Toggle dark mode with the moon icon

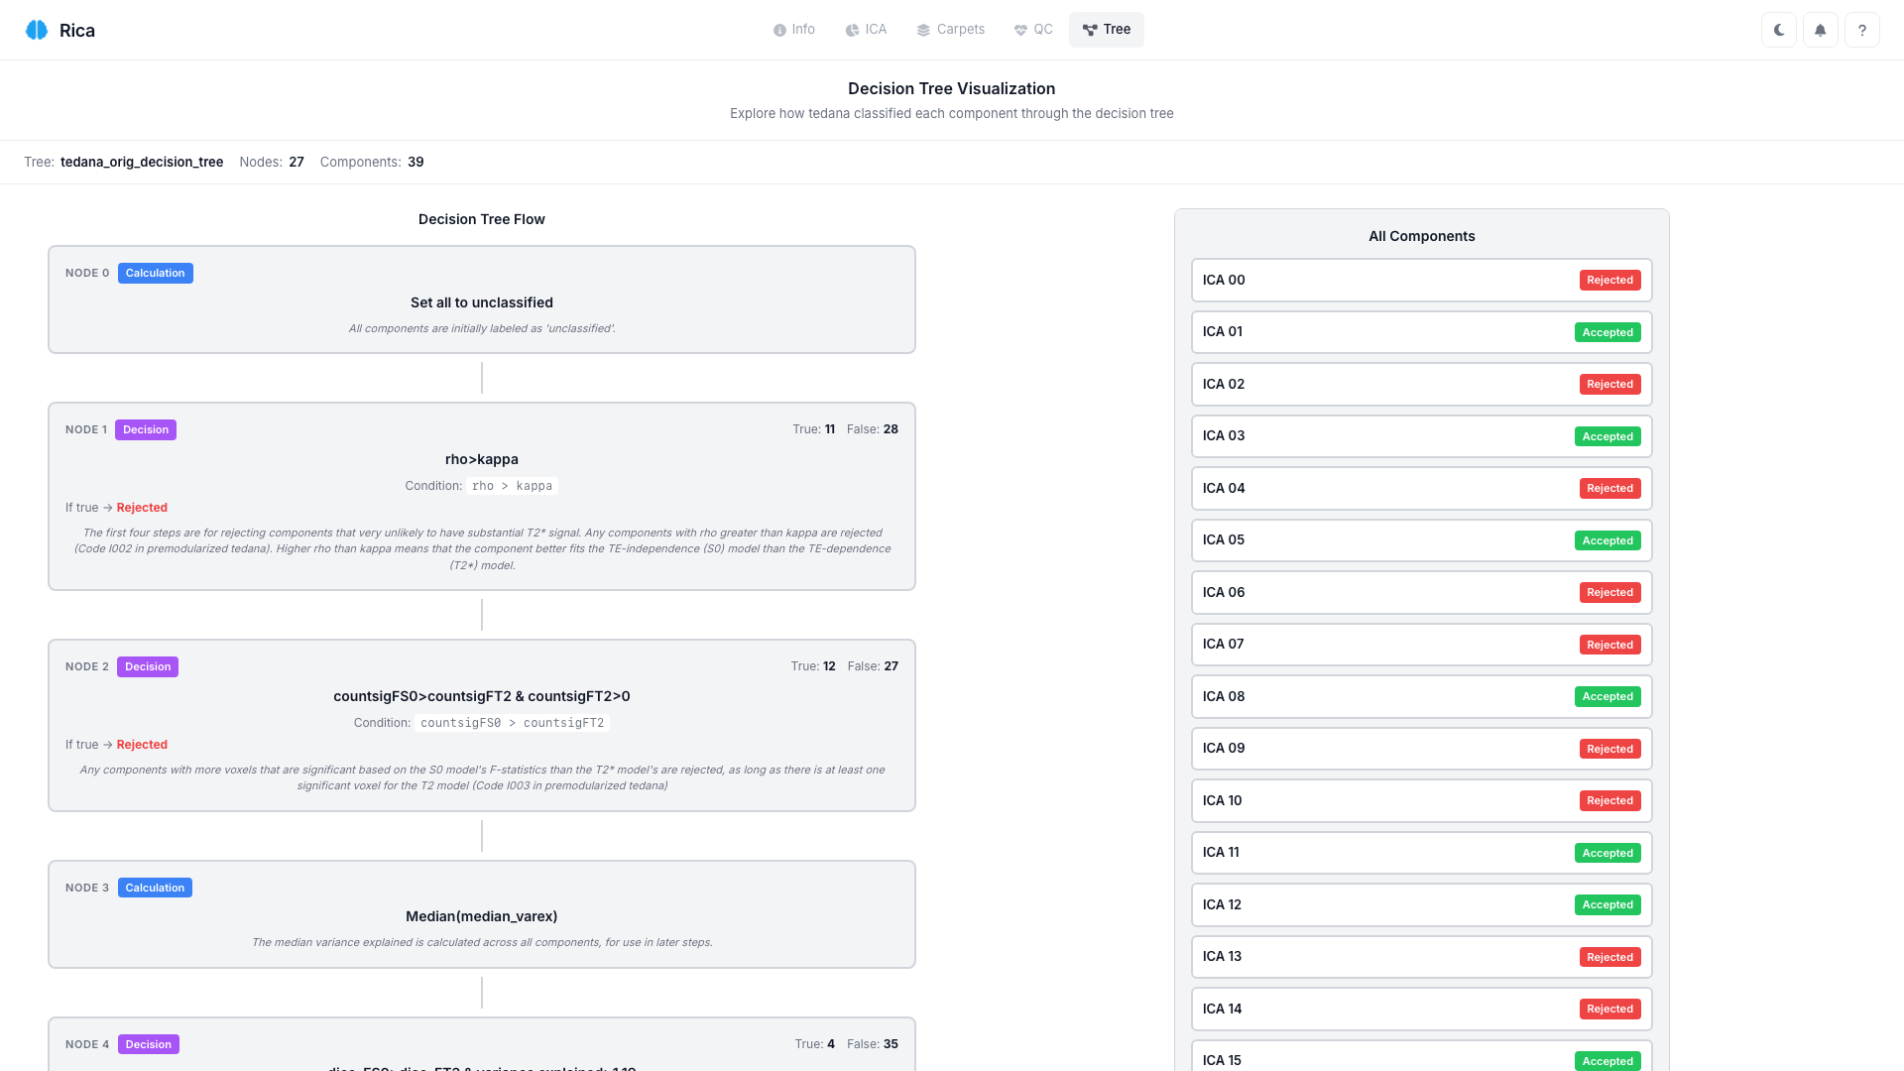tap(1779, 30)
